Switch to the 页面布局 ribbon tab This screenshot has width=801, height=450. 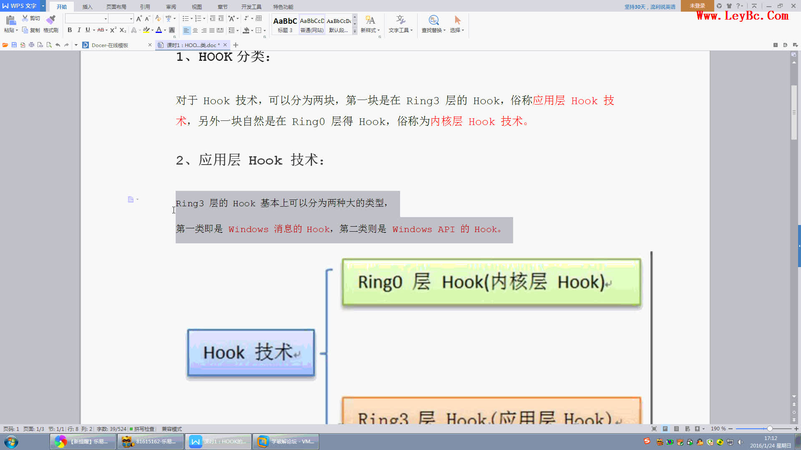(x=116, y=7)
